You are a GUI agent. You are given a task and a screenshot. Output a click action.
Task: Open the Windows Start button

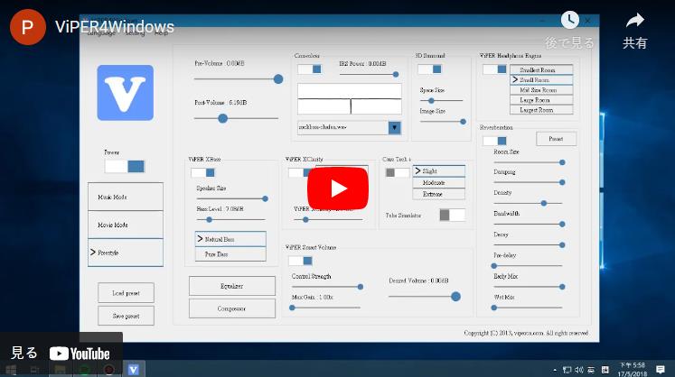tap(11, 370)
